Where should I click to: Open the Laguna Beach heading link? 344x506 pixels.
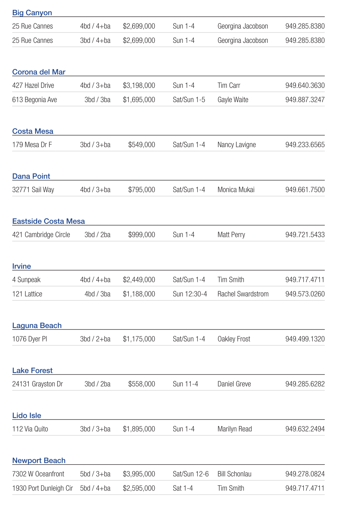[37, 325]
